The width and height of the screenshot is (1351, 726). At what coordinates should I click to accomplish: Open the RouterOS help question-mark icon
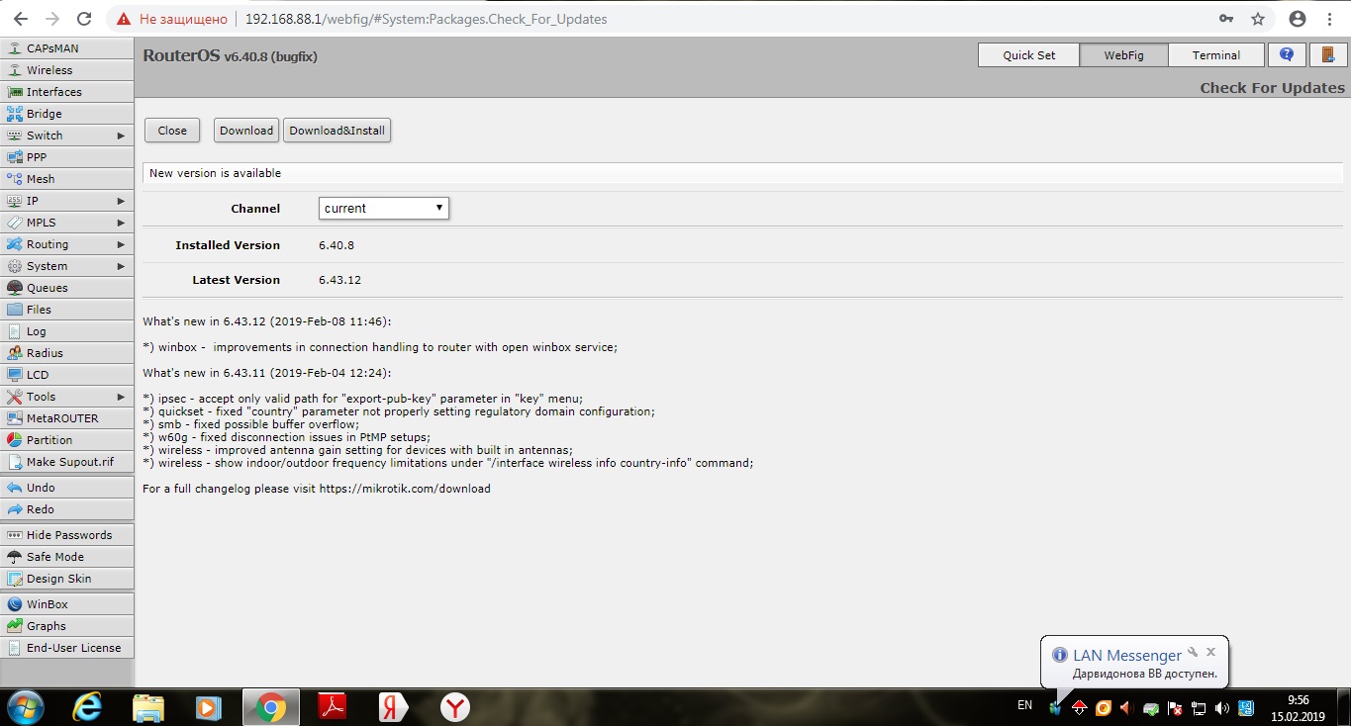1287,55
